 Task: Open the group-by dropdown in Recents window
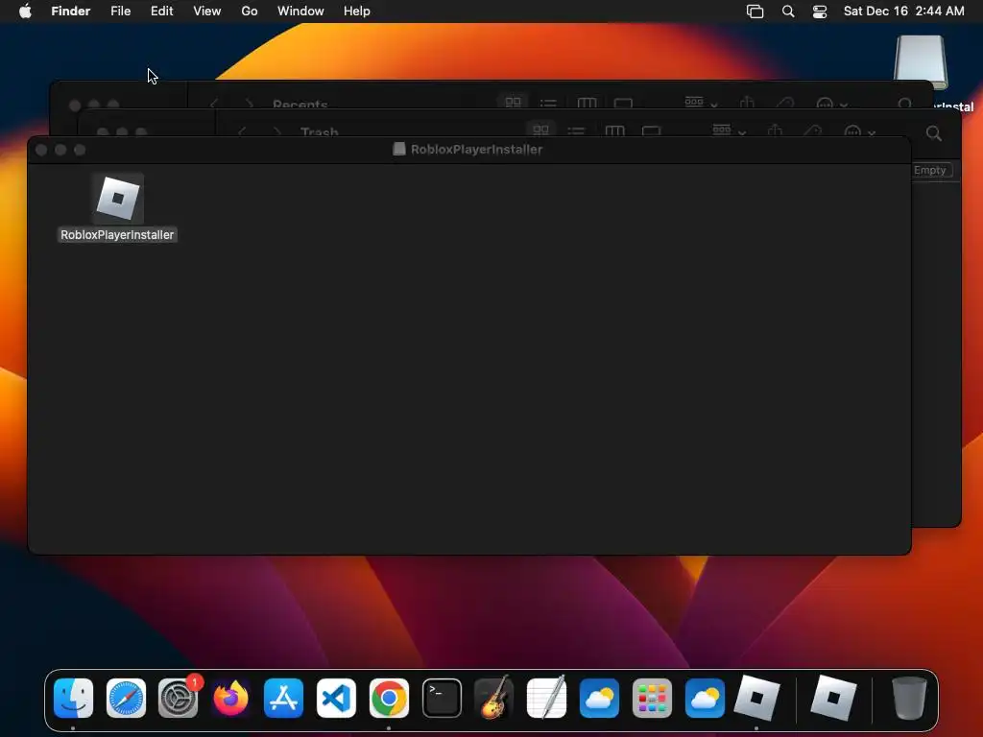coord(701,102)
